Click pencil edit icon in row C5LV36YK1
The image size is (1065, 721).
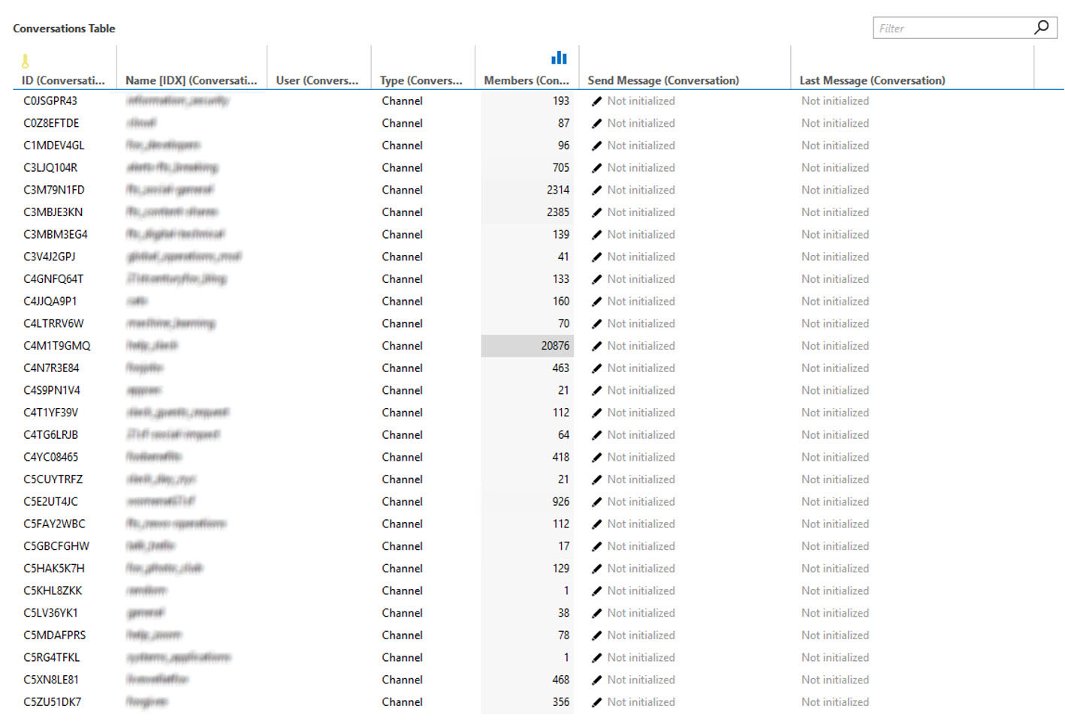(596, 613)
